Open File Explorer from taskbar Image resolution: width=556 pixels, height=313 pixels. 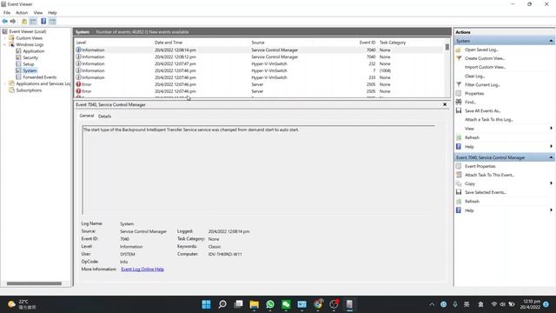pos(255,304)
